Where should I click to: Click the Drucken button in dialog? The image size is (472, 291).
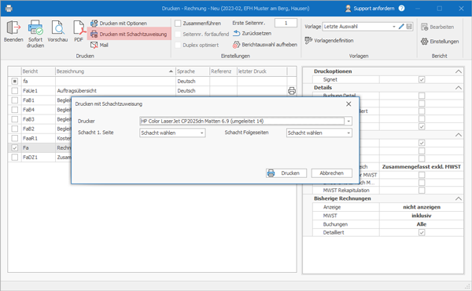[286, 173]
